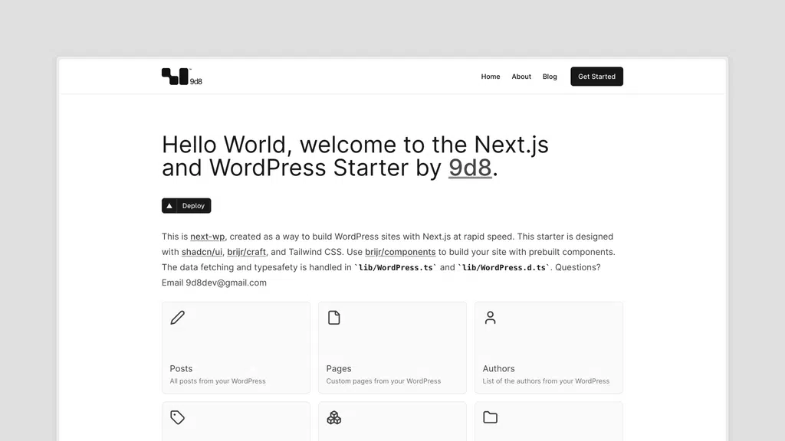Open the Home nav link
Image resolution: width=785 pixels, height=441 pixels.
(x=490, y=77)
